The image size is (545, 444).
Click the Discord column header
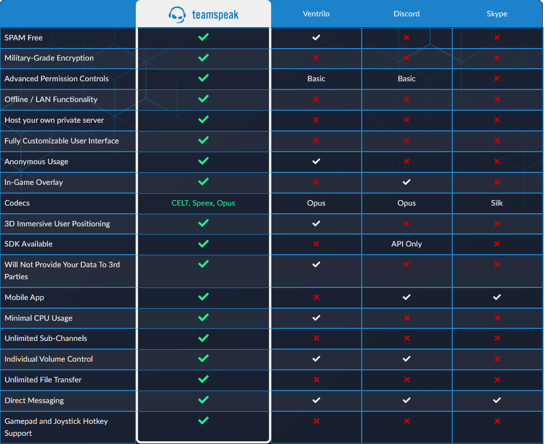(x=406, y=14)
